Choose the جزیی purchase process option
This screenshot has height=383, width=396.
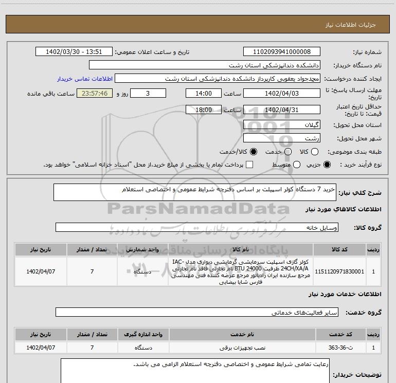click(x=327, y=165)
